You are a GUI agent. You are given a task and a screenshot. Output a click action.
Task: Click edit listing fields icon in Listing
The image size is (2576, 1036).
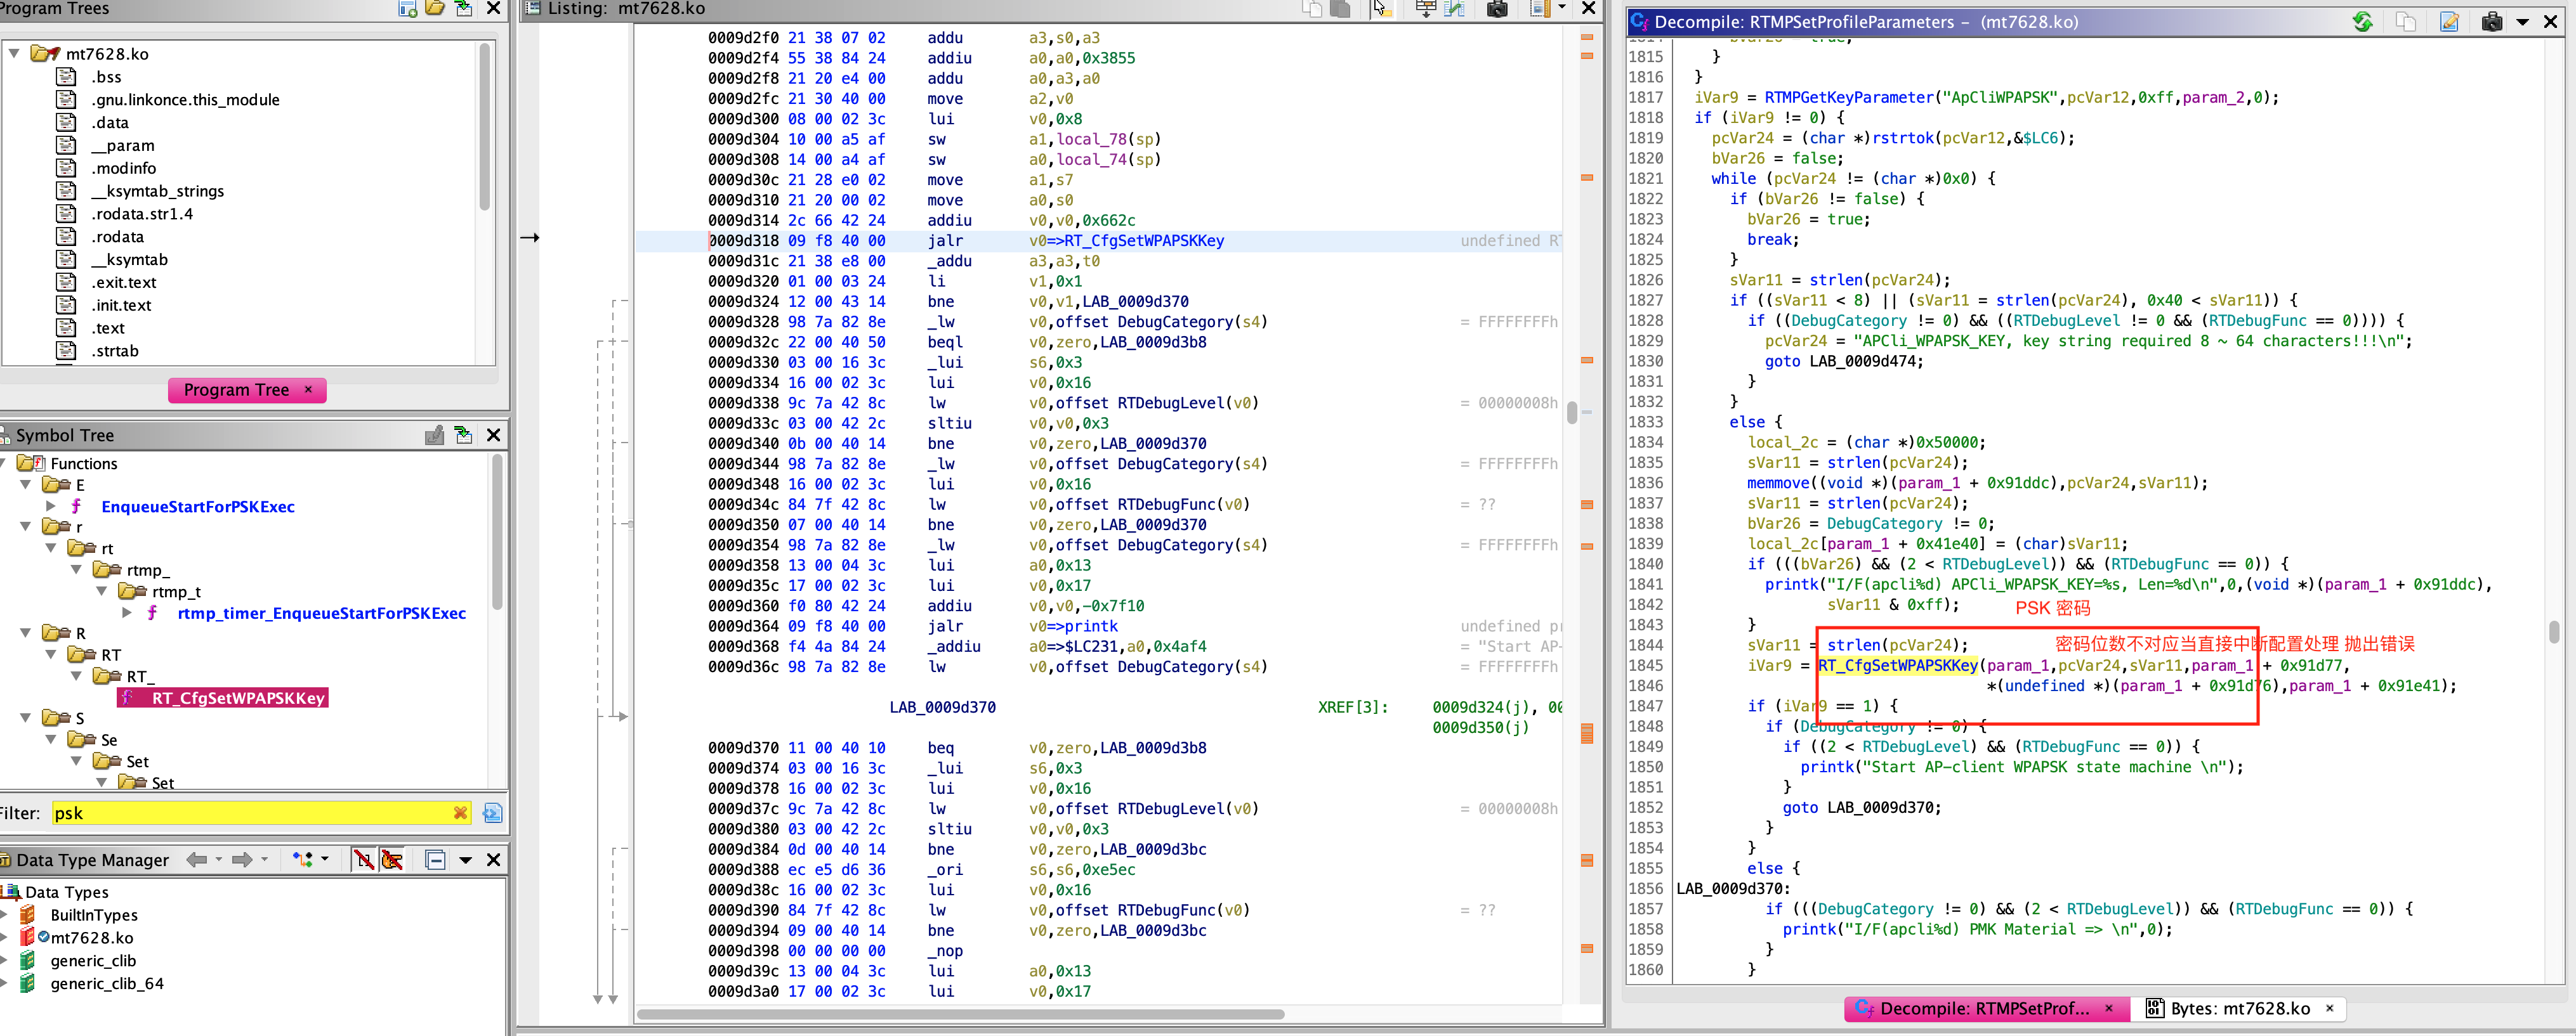coord(1540,9)
